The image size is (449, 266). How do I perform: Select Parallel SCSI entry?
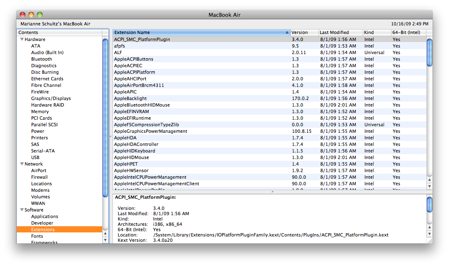(x=44, y=125)
